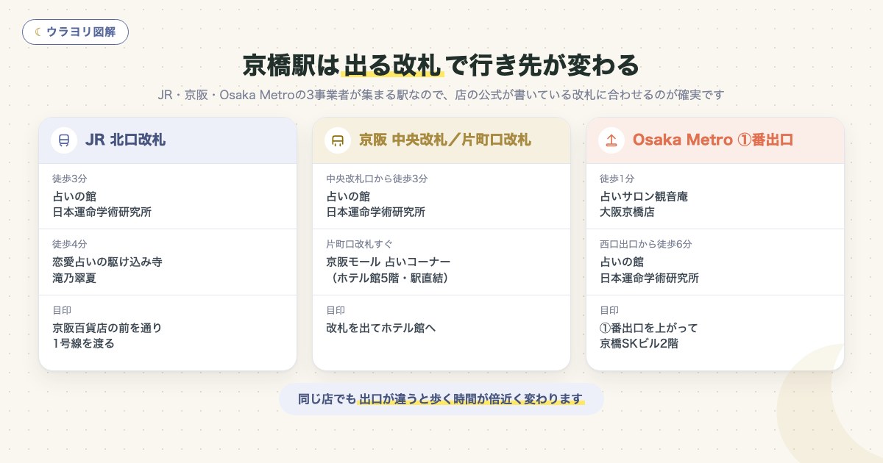The height and width of the screenshot is (463, 883).
Task: Click 日本運命学術研究所 in the 京阪 card
Action: (375, 212)
